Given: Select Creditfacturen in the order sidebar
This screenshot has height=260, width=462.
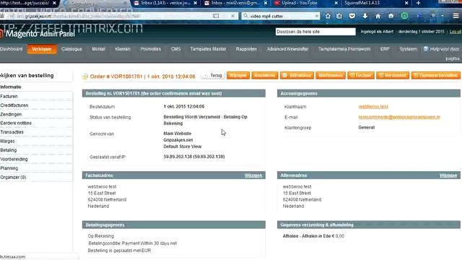Looking at the screenshot, I should [36, 105].
